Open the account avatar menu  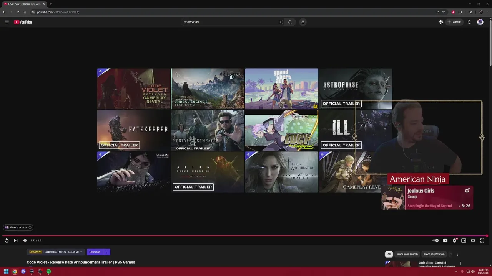point(480,22)
